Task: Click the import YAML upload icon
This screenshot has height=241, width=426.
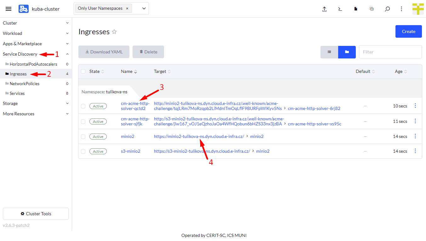Action: click(x=324, y=9)
